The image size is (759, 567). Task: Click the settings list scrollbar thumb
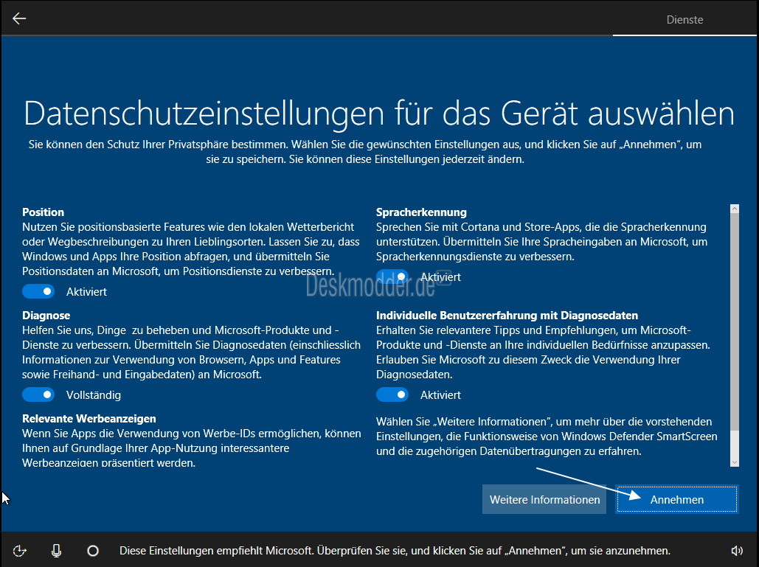[x=735, y=321]
